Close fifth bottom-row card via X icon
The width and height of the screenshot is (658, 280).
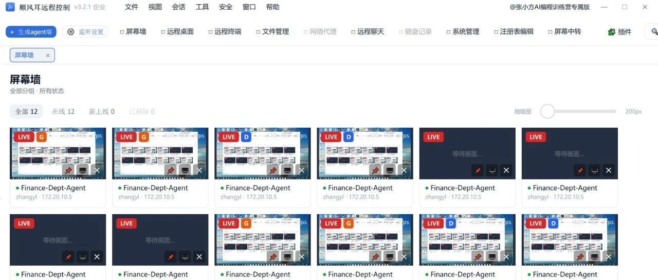pyautogui.click(x=506, y=257)
